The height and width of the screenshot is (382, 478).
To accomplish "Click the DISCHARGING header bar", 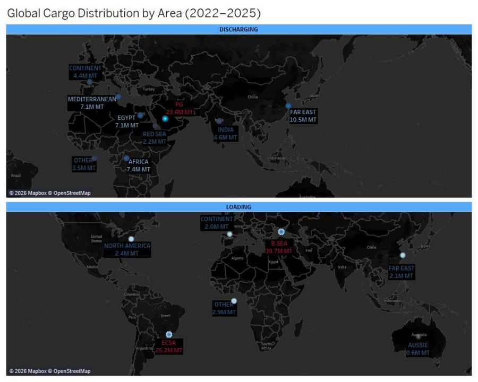I will point(238,30).
